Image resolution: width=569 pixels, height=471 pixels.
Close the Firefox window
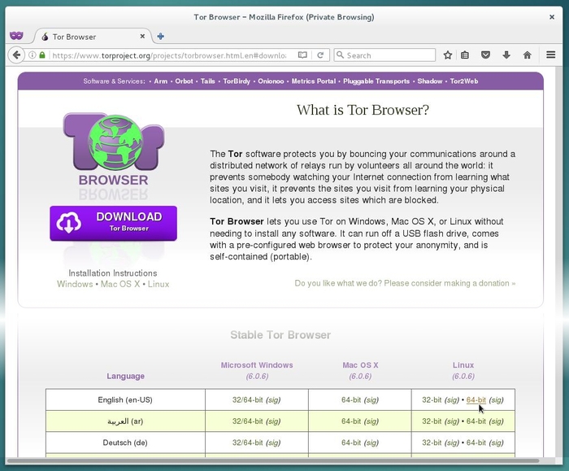click(x=552, y=17)
